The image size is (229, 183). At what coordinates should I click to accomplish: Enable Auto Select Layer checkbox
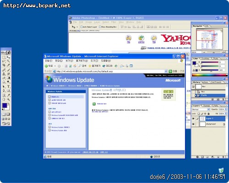pos(82,27)
